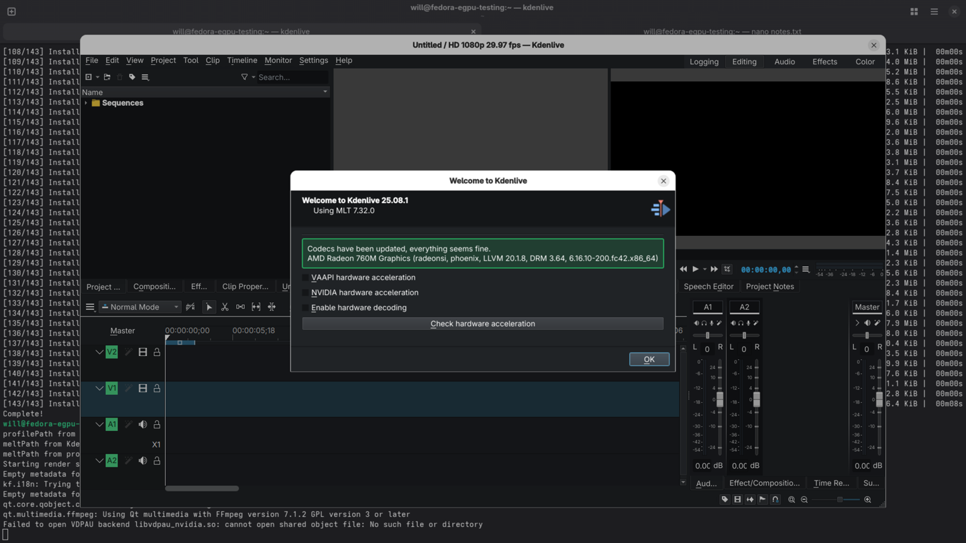Enable VAAPI hardware acceleration checkbox

point(306,278)
